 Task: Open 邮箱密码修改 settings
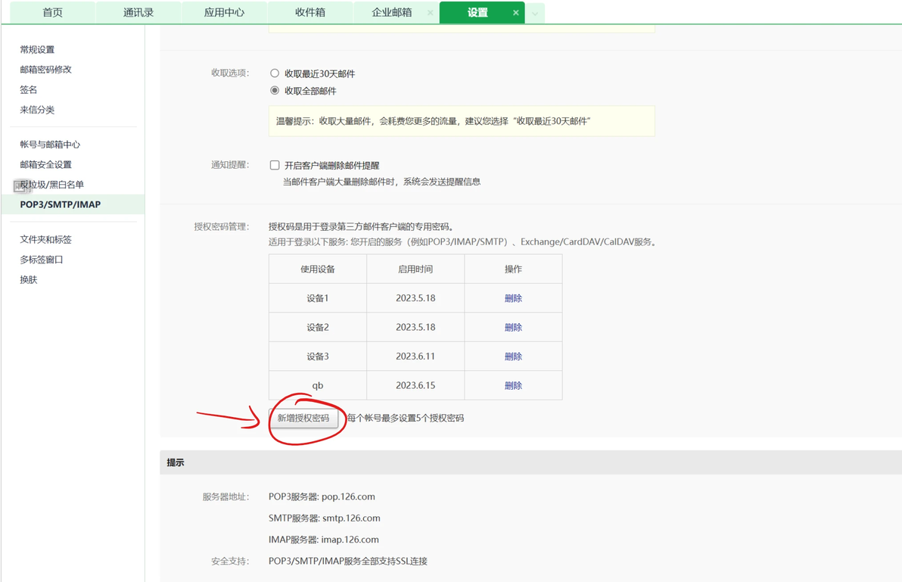point(46,70)
